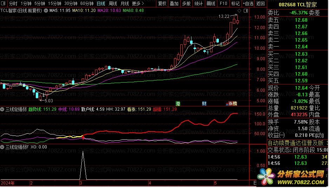Click the 财 marker icon

point(204,103)
